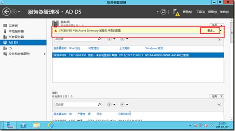The width and height of the screenshot is (235, 131).
Task: Sort events by ID column
Action: tap(70, 114)
